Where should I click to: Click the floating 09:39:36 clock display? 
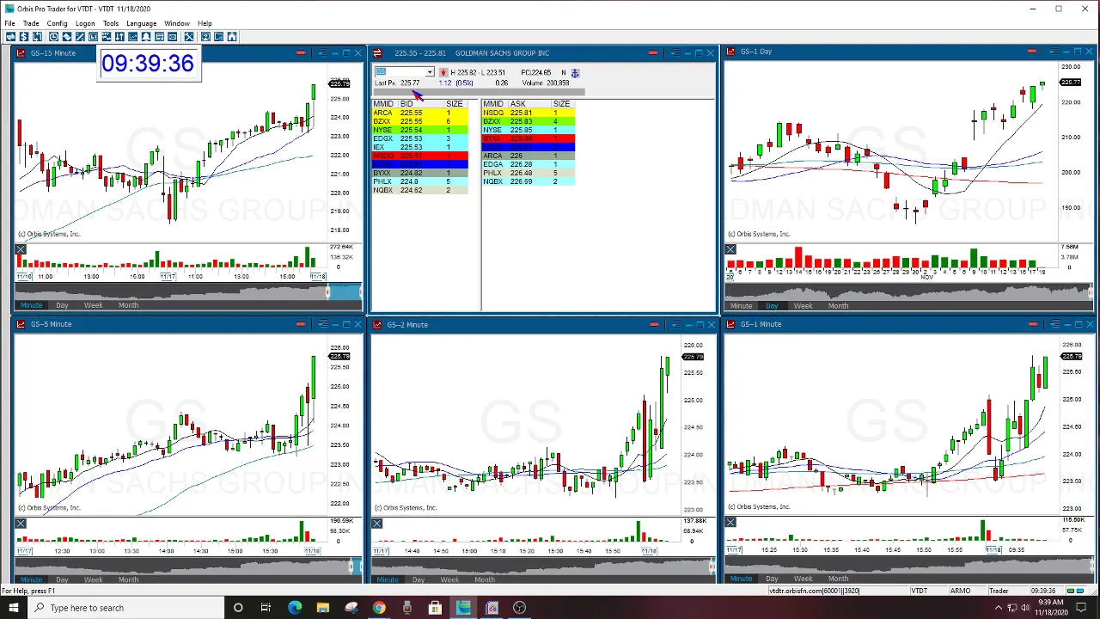(148, 64)
